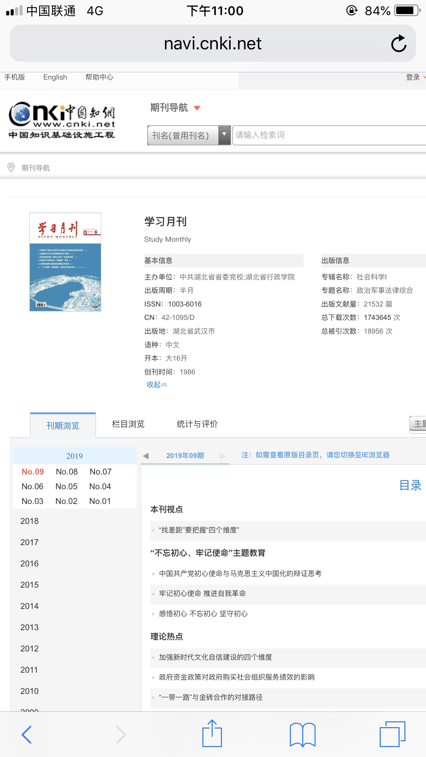Select issue No.06
The height and width of the screenshot is (757, 426).
pos(33,486)
